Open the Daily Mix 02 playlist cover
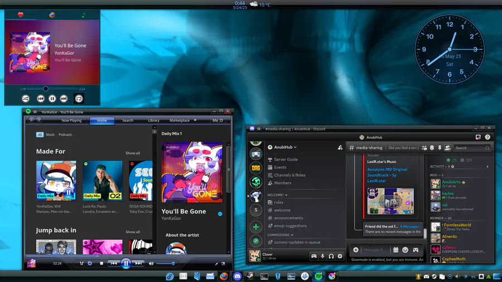The width and height of the screenshot is (502, 282). (103, 181)
